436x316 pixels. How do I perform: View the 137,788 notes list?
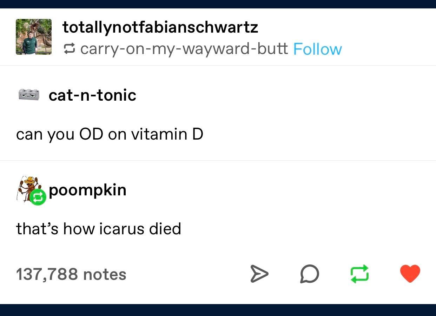(x=71, y=274)
